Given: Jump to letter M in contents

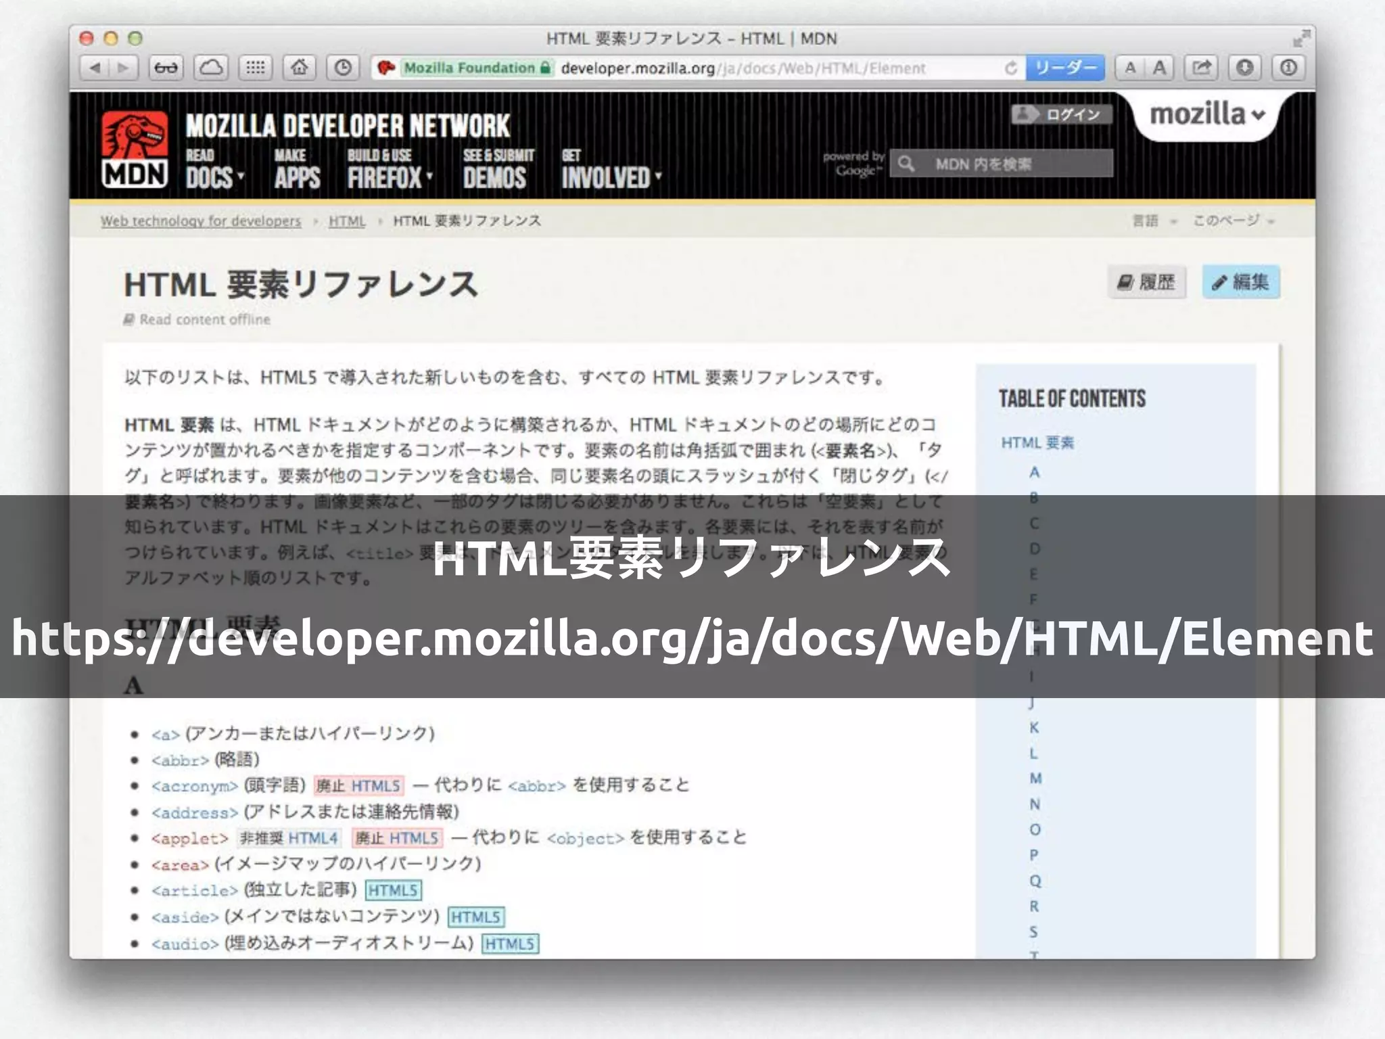Looking at the screenshot, I should [x=1035, y=779].
